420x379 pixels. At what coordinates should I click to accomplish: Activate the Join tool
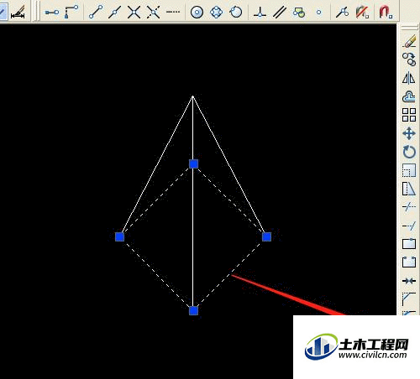pos(409,281)
